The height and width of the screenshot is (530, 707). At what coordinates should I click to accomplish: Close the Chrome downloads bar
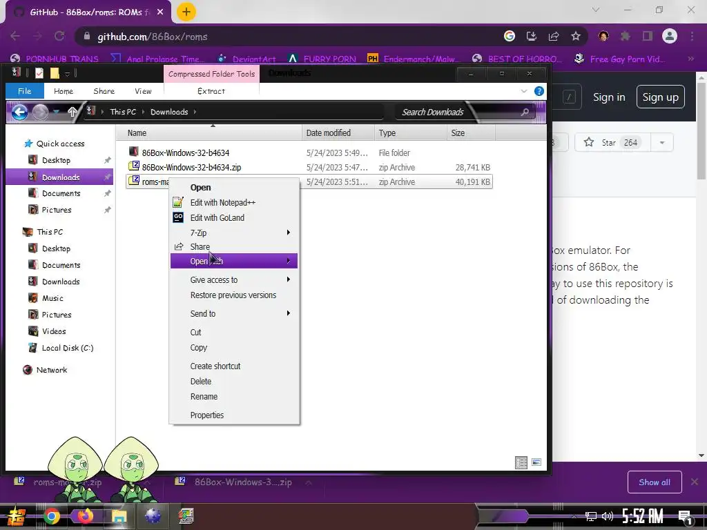695,482
